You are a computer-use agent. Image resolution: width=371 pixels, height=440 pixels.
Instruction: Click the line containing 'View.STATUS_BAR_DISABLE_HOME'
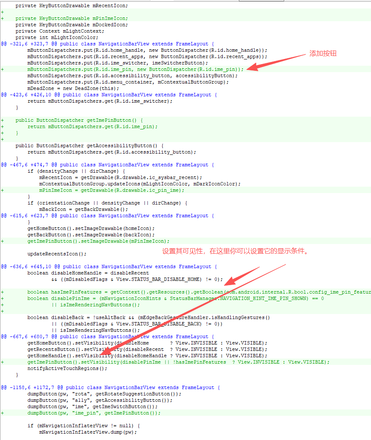(x=137, y=280)
